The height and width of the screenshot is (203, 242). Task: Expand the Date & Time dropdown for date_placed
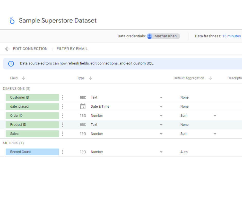pos(161,107)
